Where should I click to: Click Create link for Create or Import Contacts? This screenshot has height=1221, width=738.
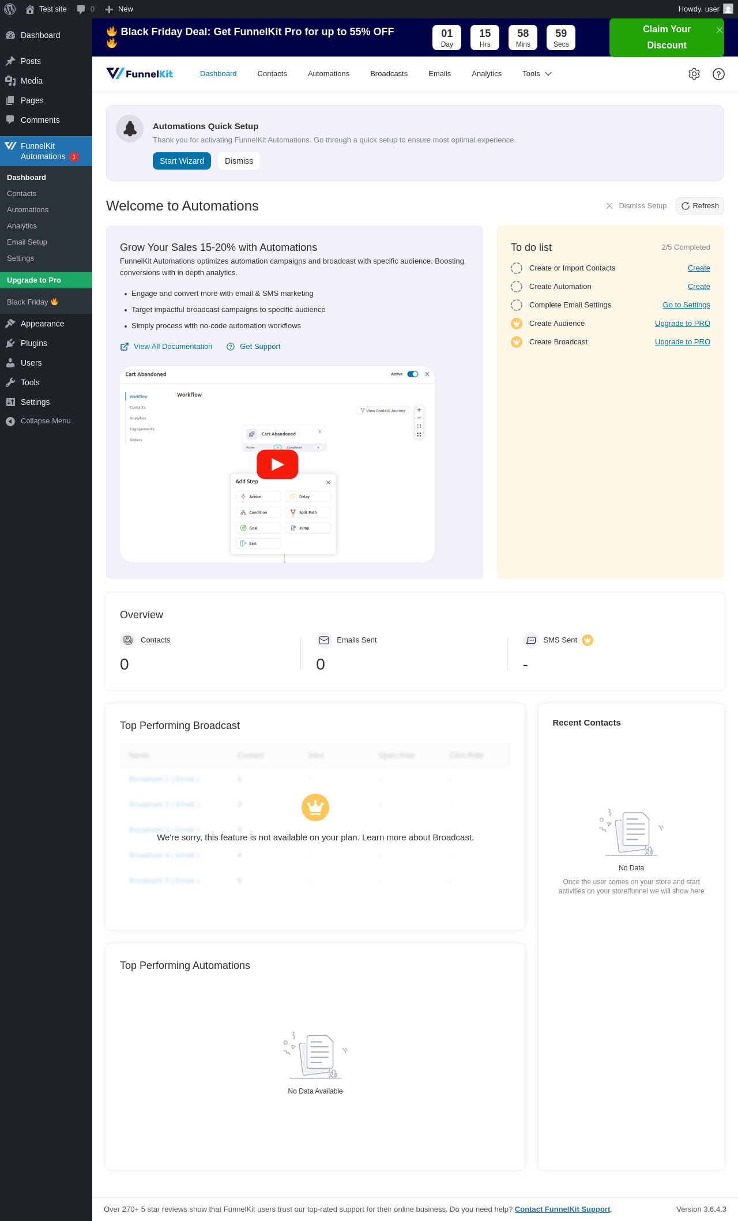click(x=699, y=268)
